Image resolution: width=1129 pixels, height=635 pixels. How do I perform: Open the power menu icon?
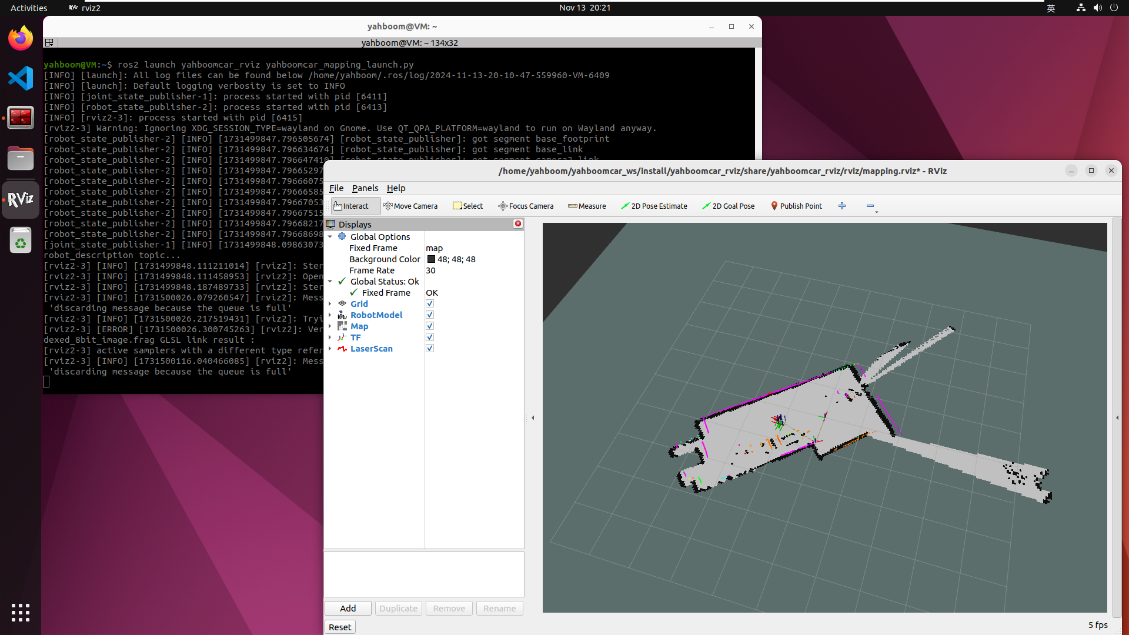click(1114, 8)
